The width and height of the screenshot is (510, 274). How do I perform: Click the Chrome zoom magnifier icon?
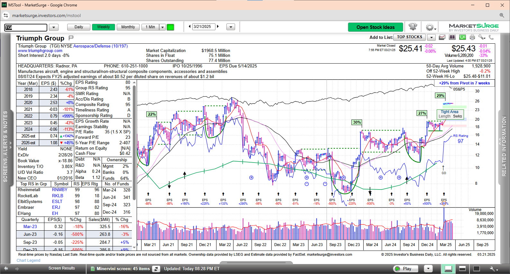point(502,15)
